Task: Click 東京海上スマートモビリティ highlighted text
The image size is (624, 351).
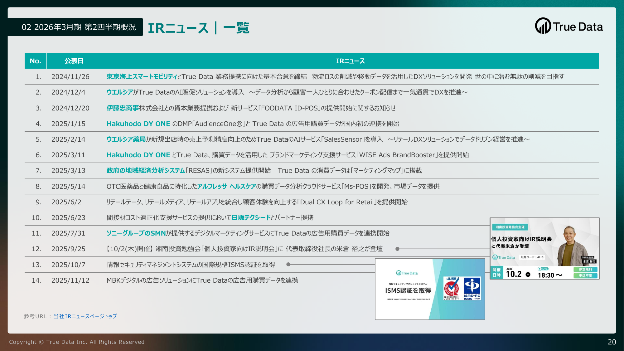Action: (142, 76)
